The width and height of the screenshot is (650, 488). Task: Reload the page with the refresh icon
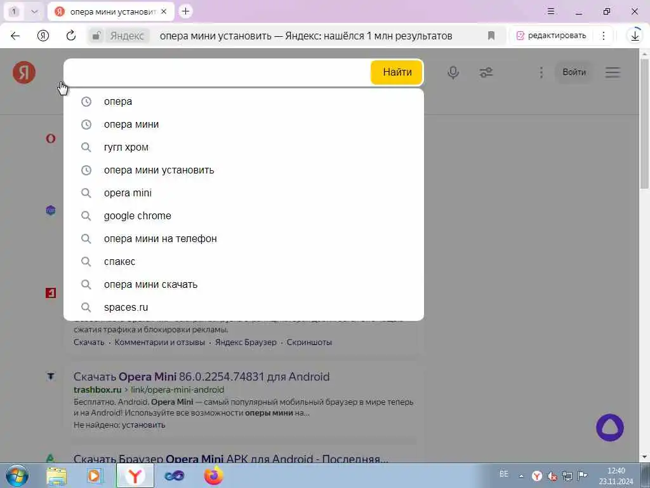click(x=71, y=36)
